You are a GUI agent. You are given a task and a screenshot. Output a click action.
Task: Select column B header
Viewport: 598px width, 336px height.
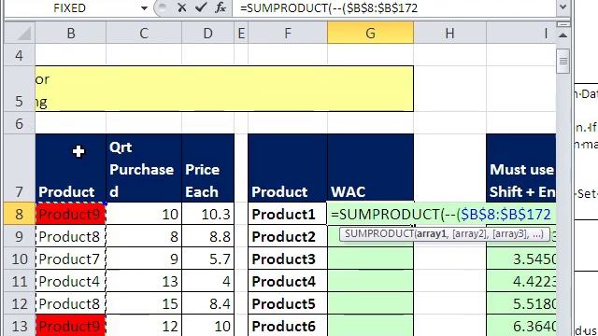(71, 34)
